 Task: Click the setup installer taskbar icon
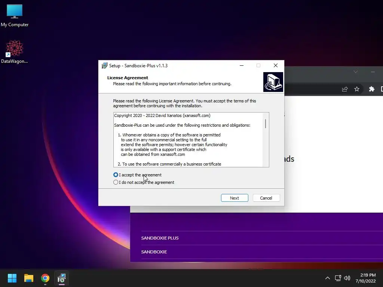coord(62,278)
